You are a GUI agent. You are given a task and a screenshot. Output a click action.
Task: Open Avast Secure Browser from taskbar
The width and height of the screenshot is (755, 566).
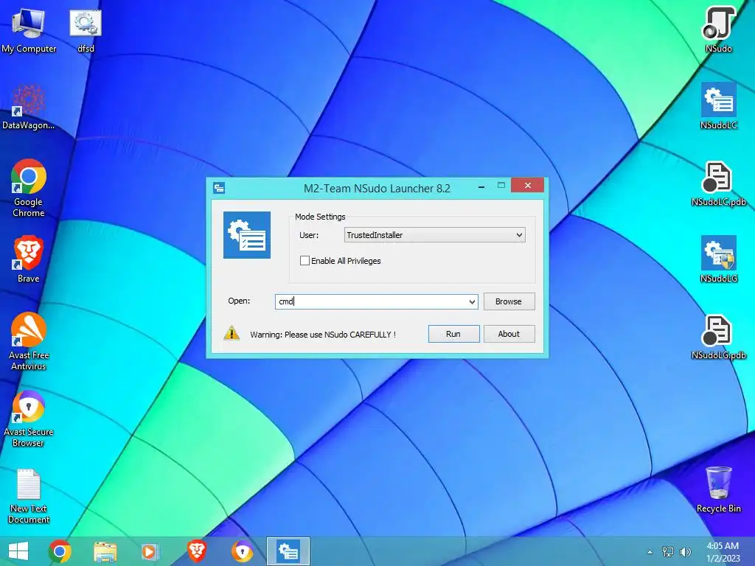point(242,551)
